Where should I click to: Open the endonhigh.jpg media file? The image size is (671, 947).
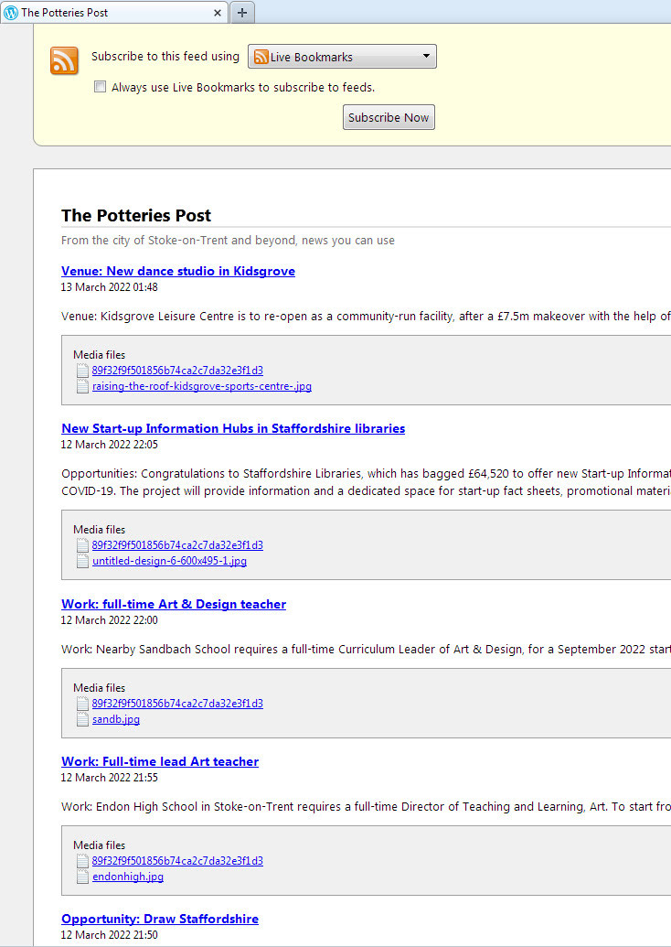pos(128,877)
